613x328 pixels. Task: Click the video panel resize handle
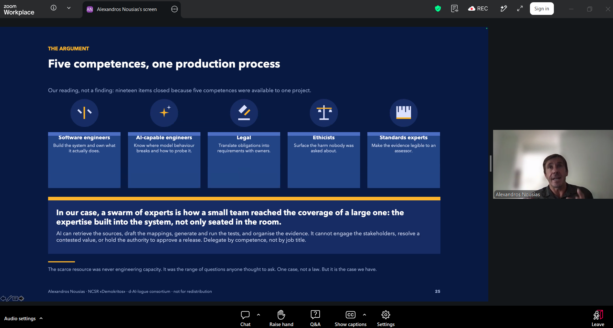[x=491, y=164]
